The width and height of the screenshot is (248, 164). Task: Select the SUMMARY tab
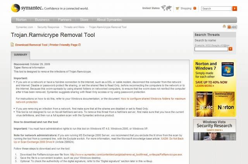click(x=21, y=55)
